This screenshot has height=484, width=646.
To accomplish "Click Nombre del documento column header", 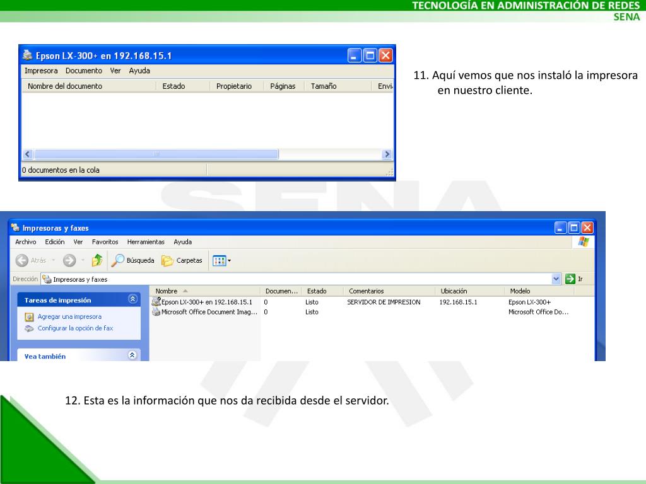I will tap(89, 86).
